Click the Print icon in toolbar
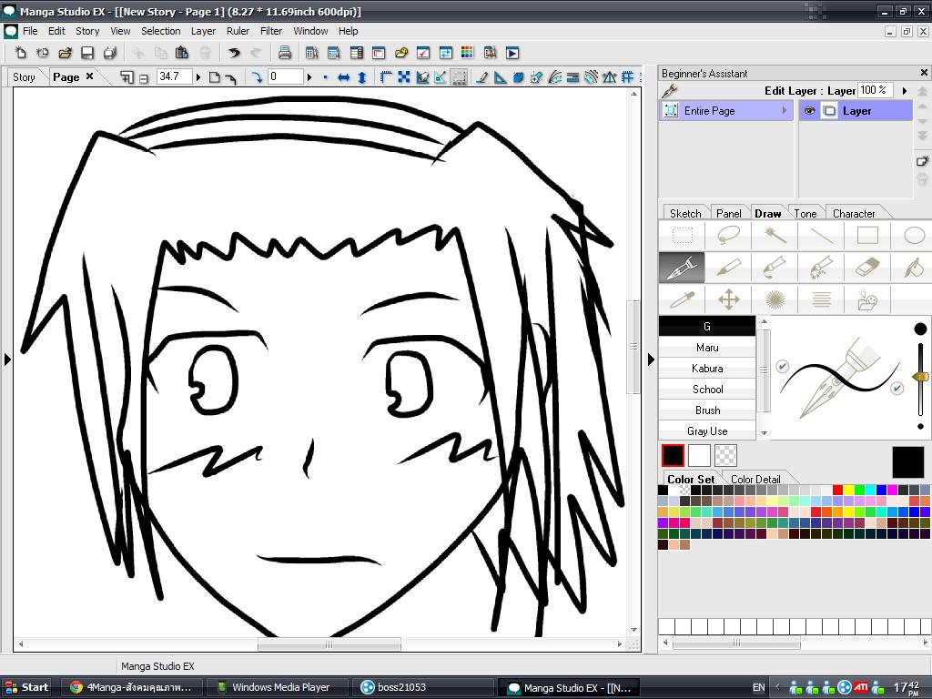The height and width of the screenshot is (699, 932). [284, 53]
